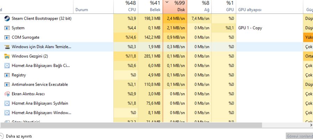Click the 198,3 MB memory value
This screenshot has height=139, width=313.
[x=152, y=18]
